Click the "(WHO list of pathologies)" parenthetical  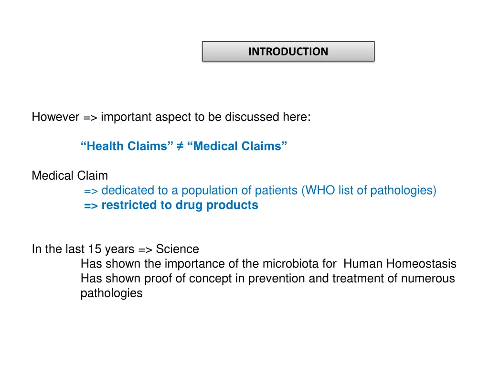[x=369, y=190]
